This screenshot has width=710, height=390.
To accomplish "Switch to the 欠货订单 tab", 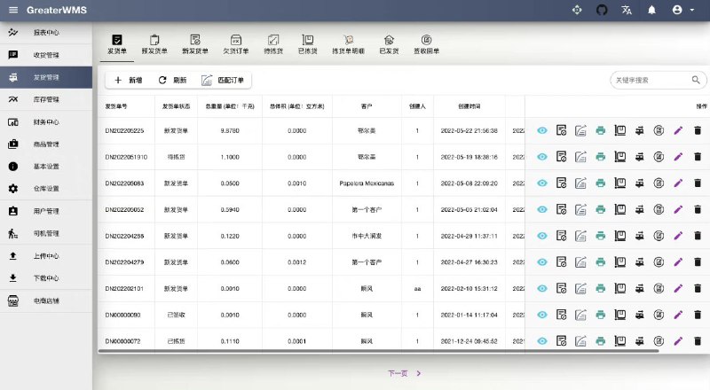I will [x=236, y=44].
